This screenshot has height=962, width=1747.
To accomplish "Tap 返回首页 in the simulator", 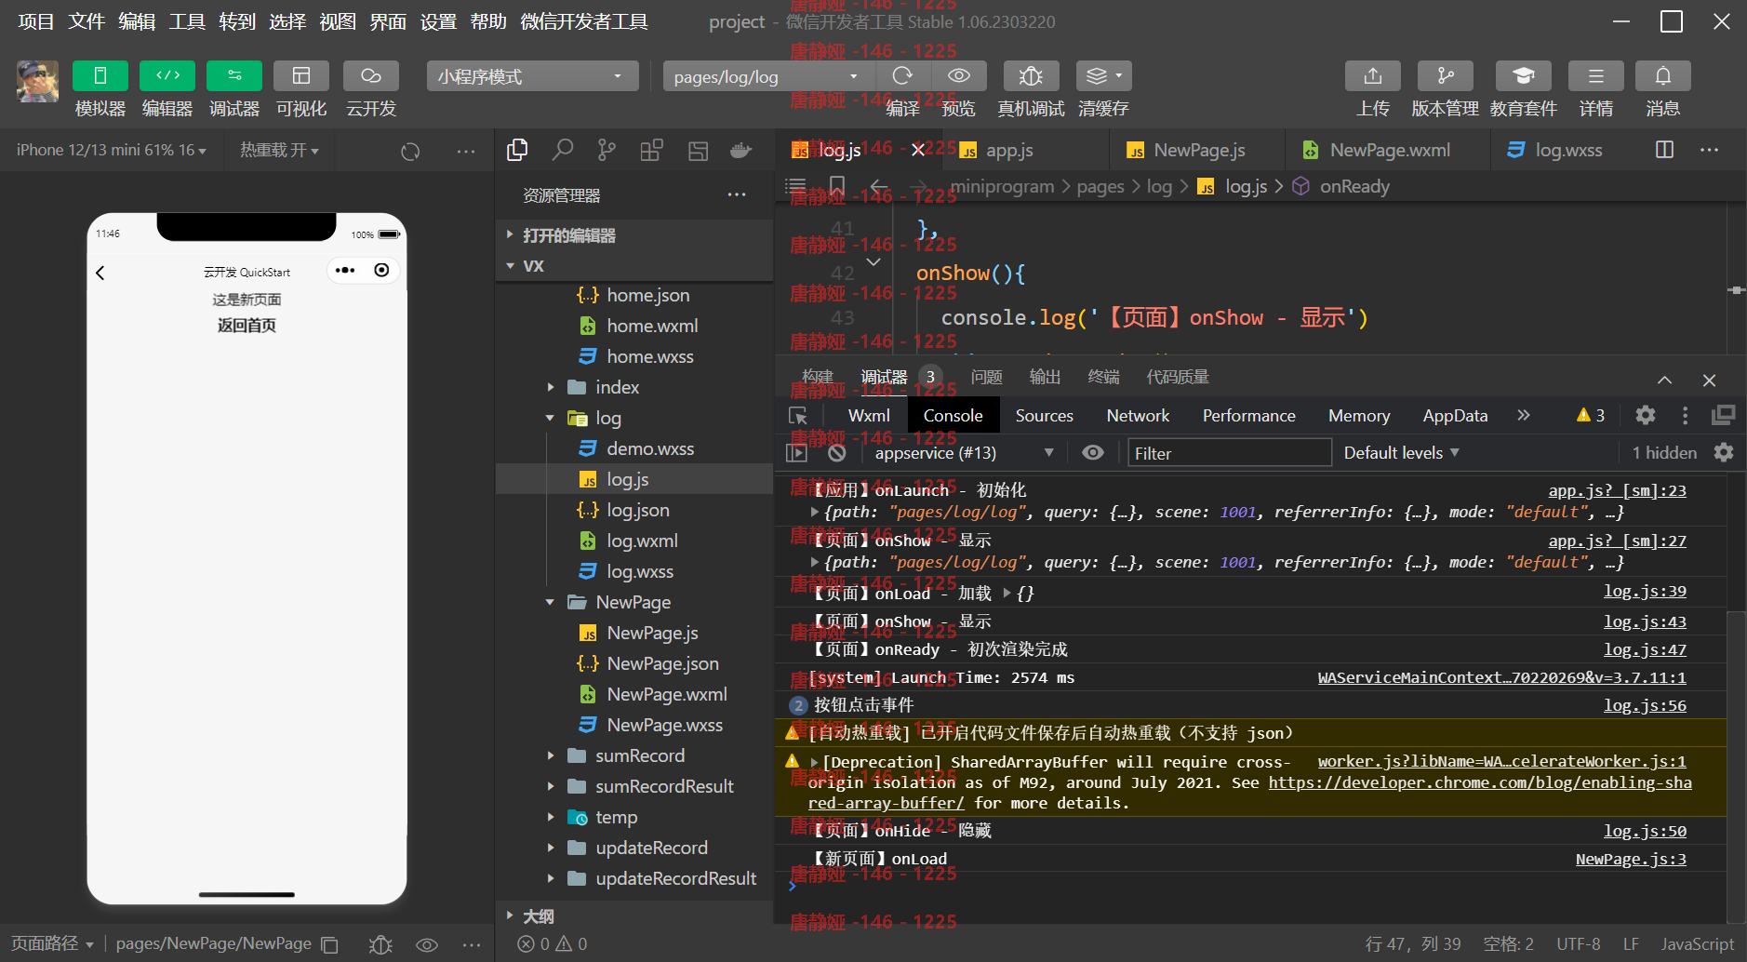I will [x=247, y=326].
